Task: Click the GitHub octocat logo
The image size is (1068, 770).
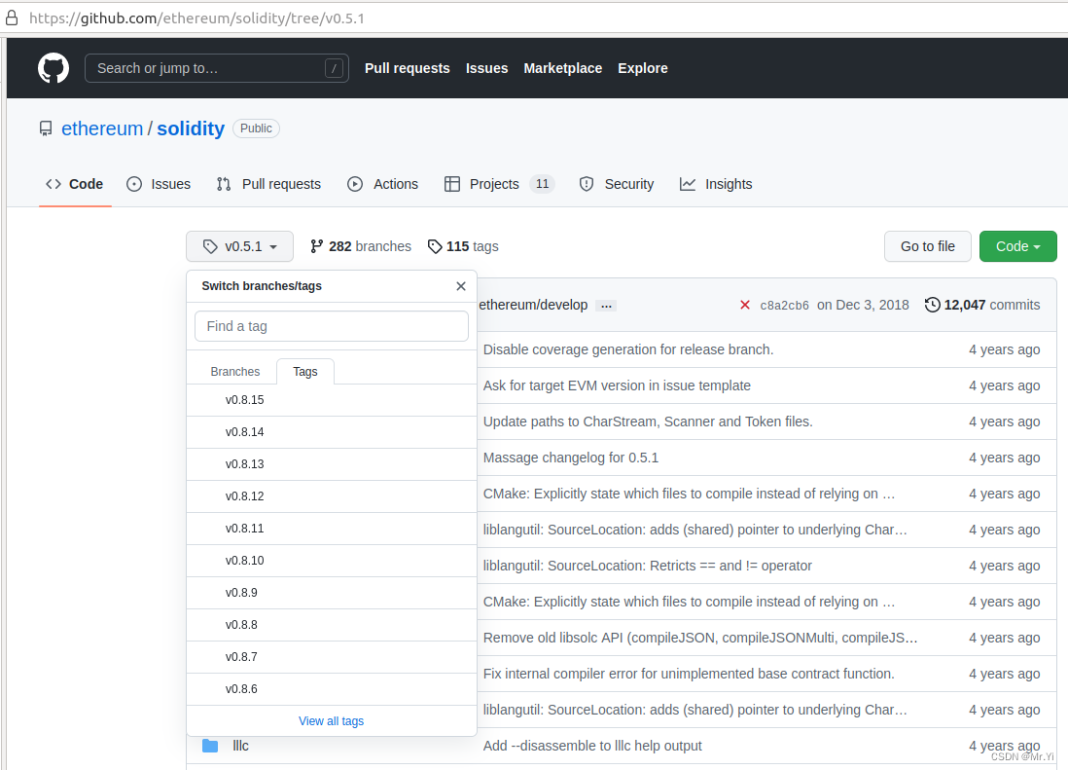Action: click(53, 68)
